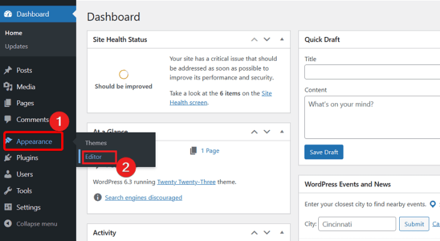Open Updates submenu item
Screen dimensions: 440x241
(17, 47)
